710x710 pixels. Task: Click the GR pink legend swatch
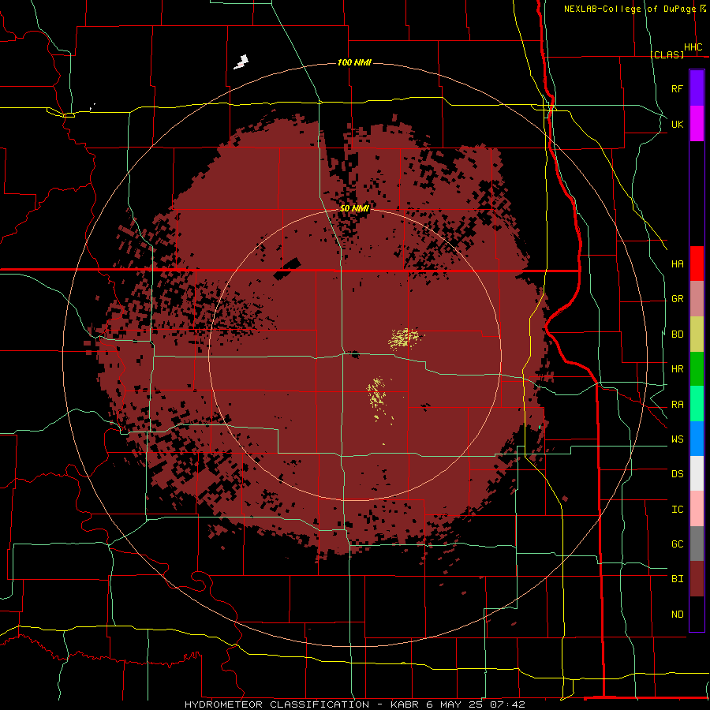coord(697,298)
